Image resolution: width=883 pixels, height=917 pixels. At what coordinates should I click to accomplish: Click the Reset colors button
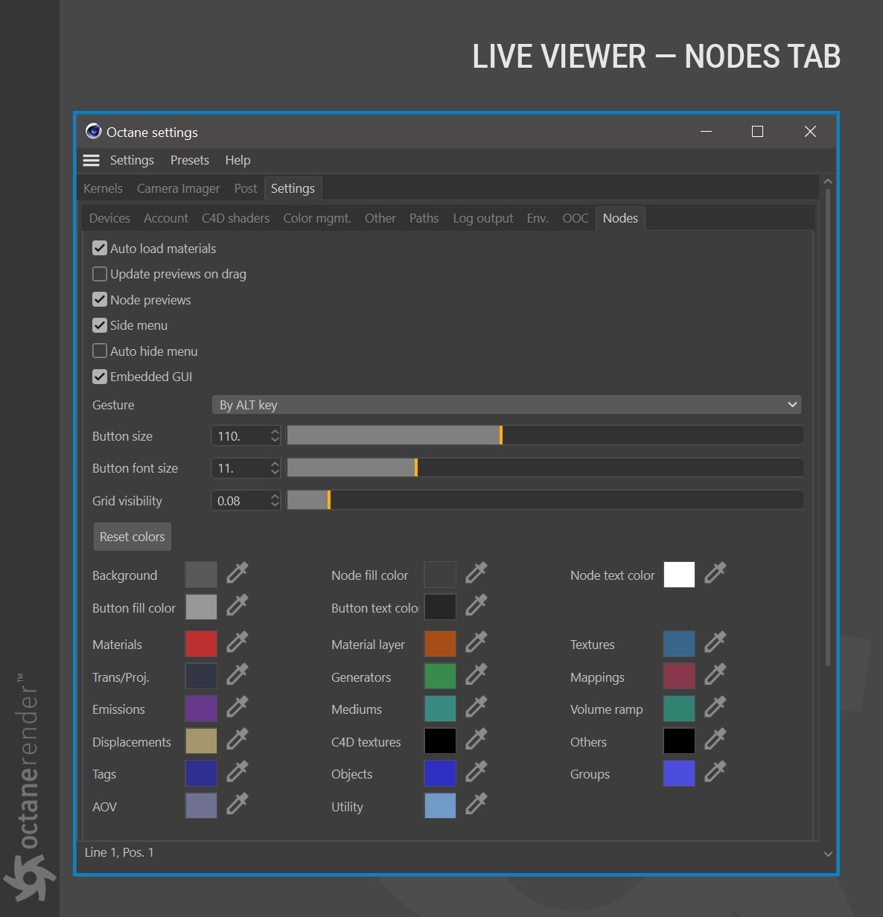tap(132, 537)
